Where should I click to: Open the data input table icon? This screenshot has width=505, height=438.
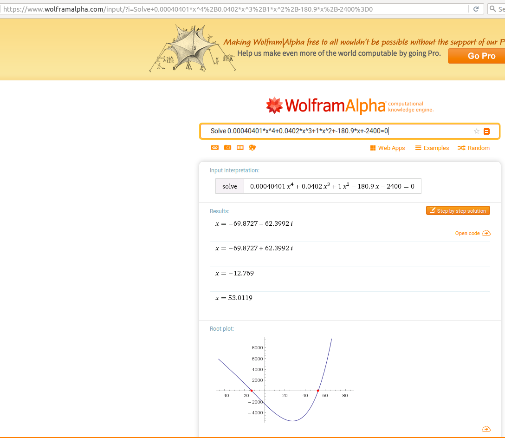[240, 148]
